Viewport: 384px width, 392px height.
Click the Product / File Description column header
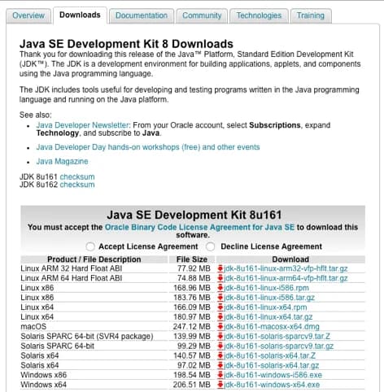click(x=94, y=259)
